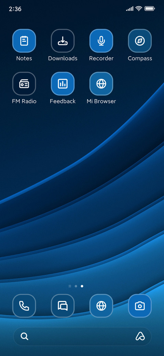Open Messages from the dock
Image resolution: width=164 pixels, height=356 pixels.
[63, 306]
